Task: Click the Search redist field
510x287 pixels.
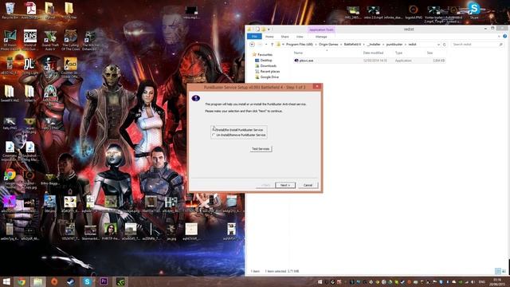Action: pos(477,45)
